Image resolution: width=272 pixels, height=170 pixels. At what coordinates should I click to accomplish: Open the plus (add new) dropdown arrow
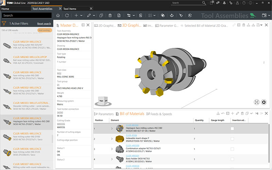point(81,15)
